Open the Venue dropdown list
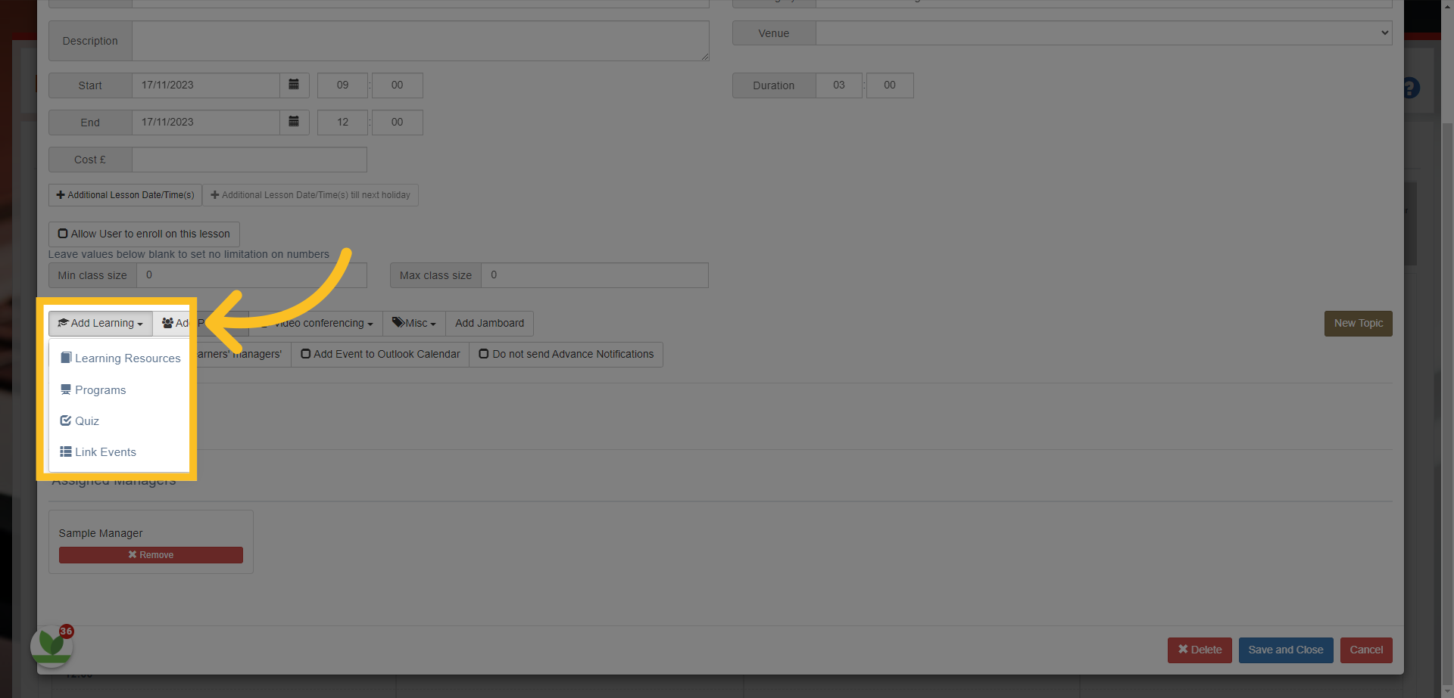 point(1103,33)
